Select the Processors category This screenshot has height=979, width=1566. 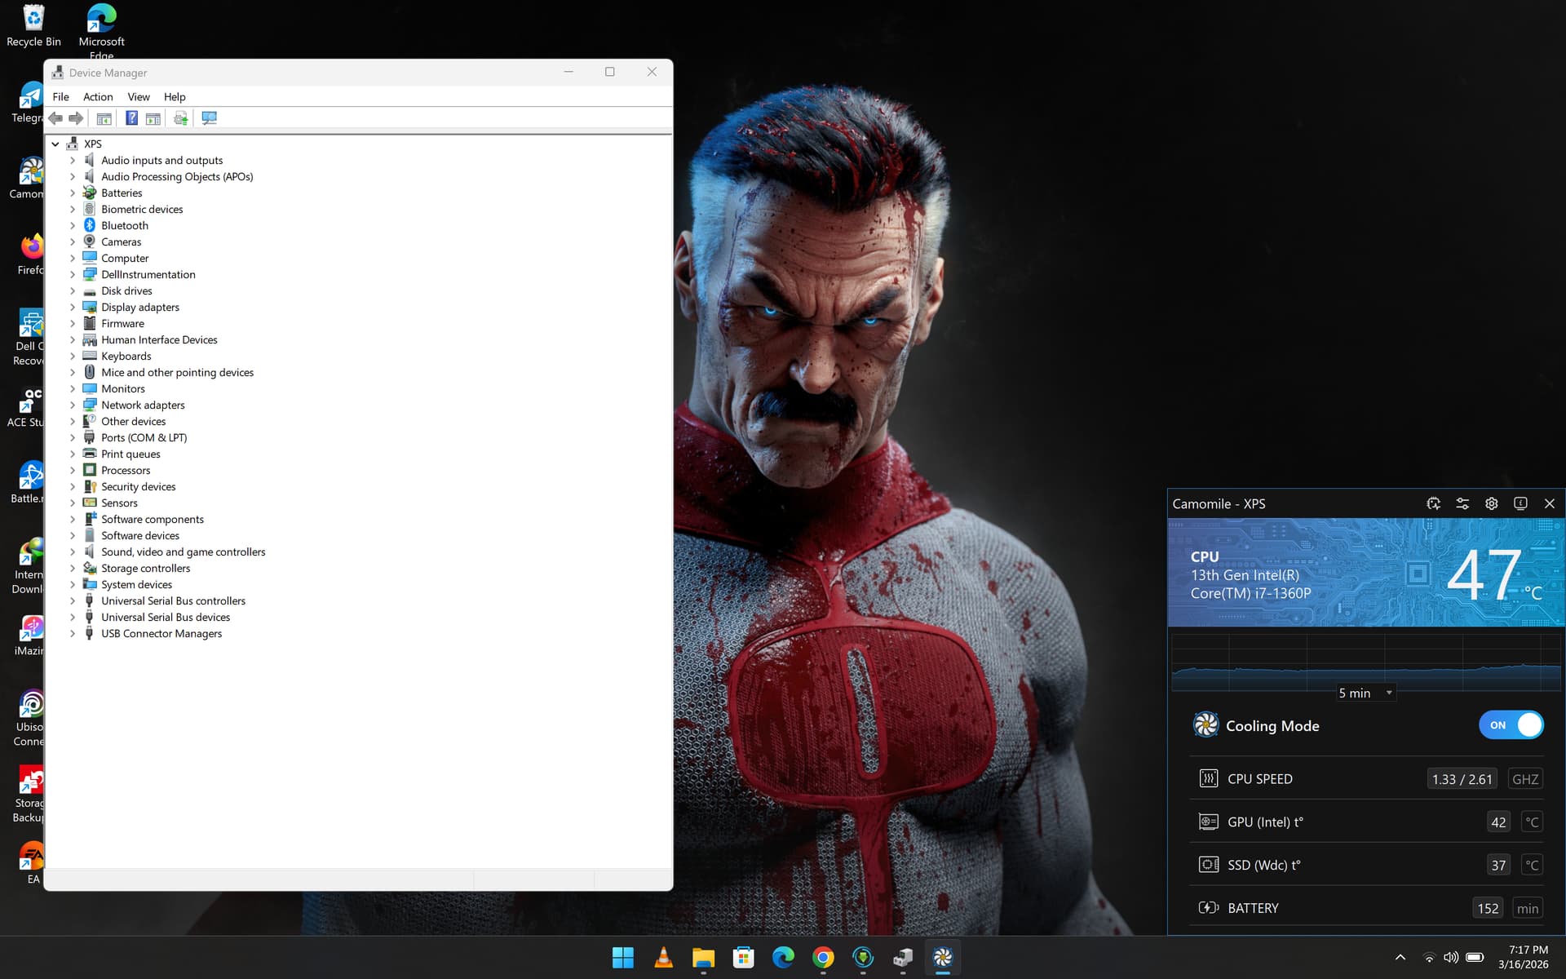point(126,471)
